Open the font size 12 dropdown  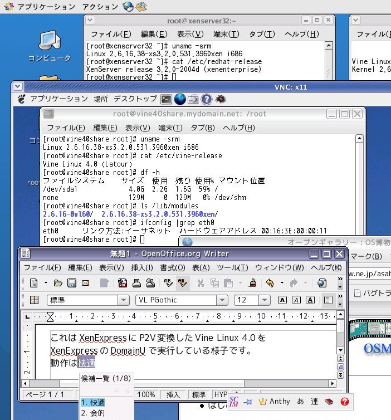tap(265, 300)
